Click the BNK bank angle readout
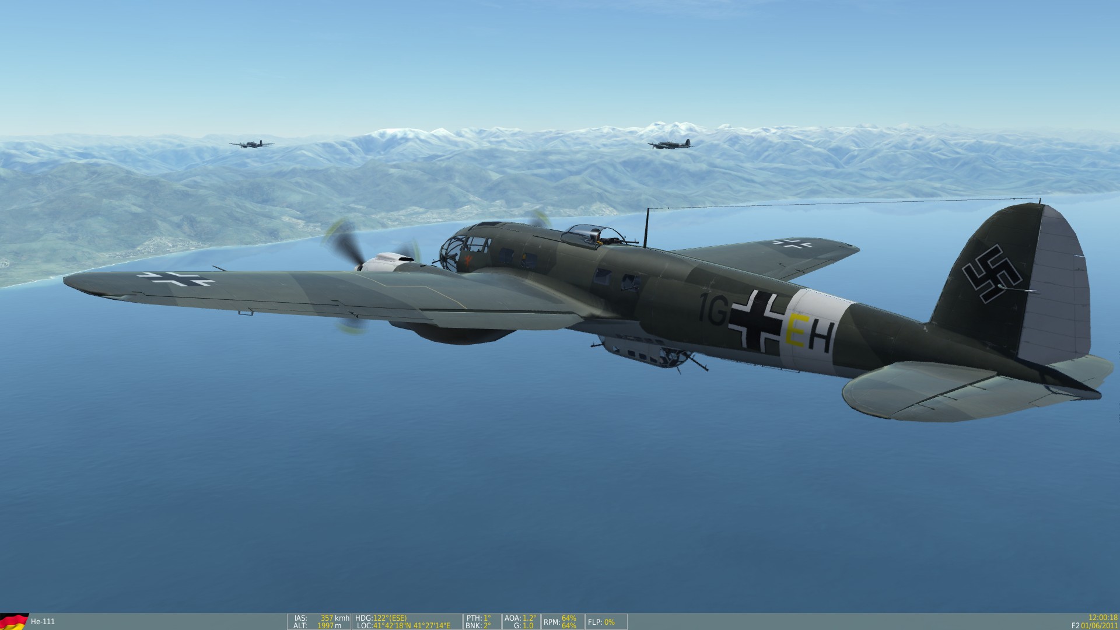The image size is (1120, 630). [478, 625]
